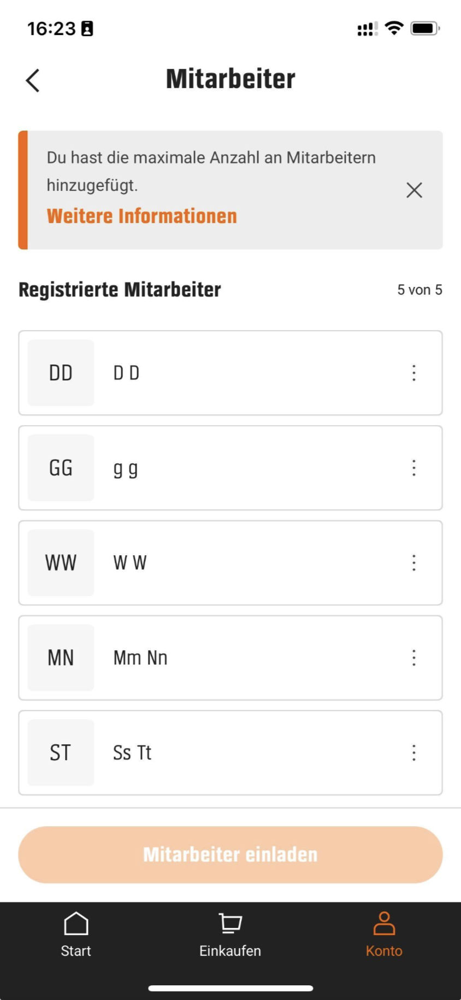Screen dimensions: 461x1000
Task: Tap the MN initials avatar
Action: pos(61,658)
